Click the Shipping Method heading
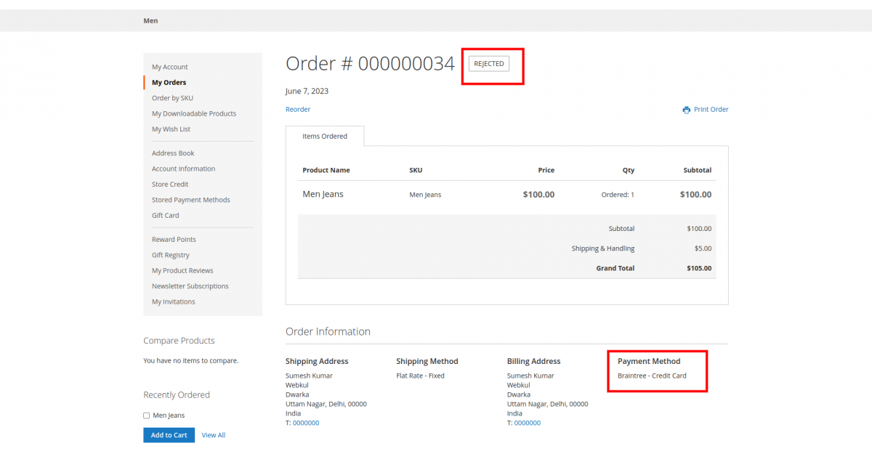 point(427,361)
